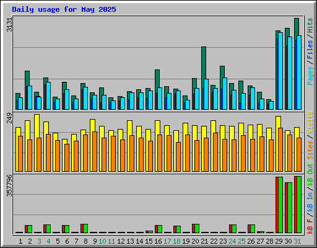This screenshot has height=248, width=317.
Task: Click the green kB Out bar for day 30
Action: click(x=290, y=208)
